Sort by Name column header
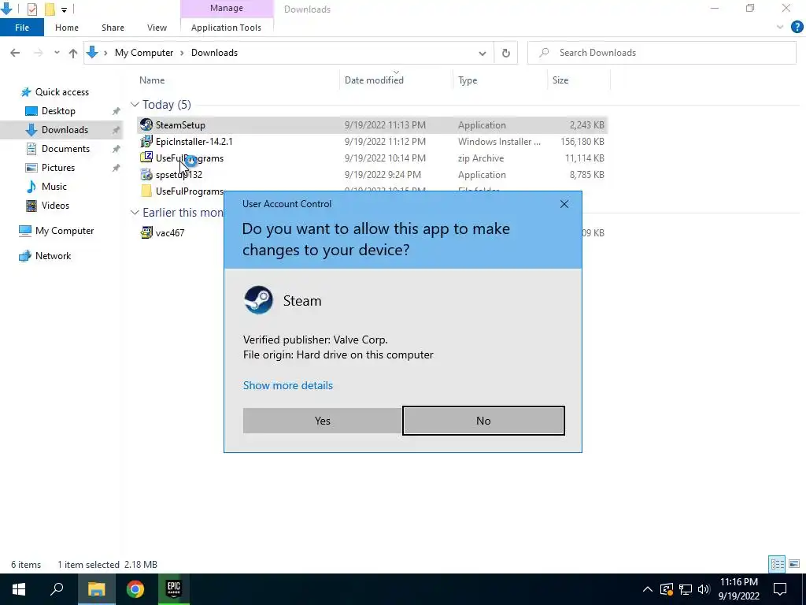Image resolution: width=806 pixels, height=605 pixels. 152,80
